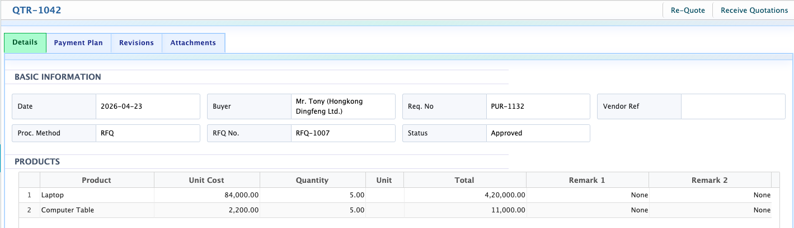Click the Buyer field label
Viewport: 794px width, 228px height.
(x=222, y=106)
